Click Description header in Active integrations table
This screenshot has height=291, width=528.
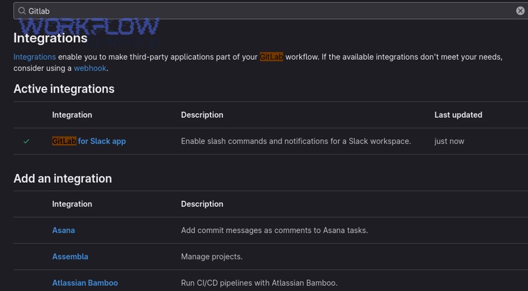pos(202,115)
